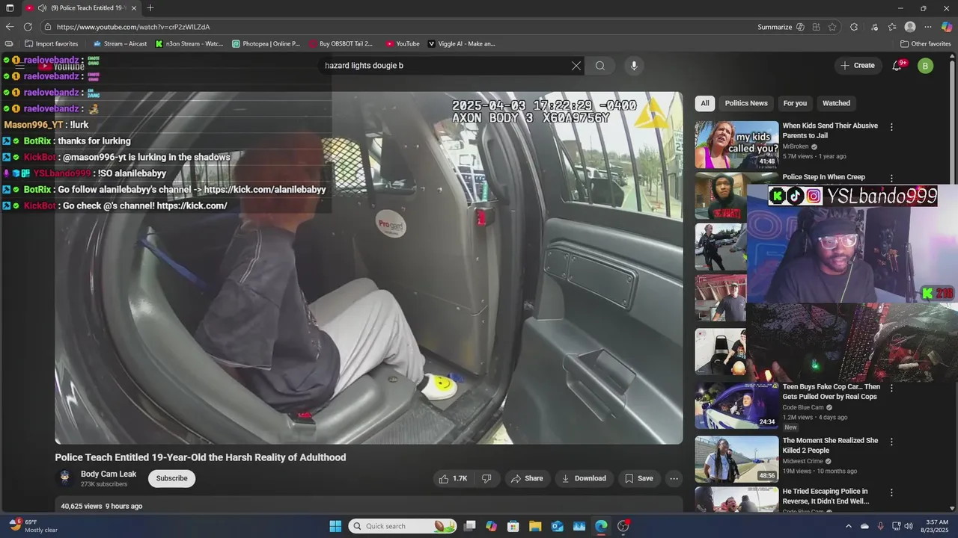Start voice search with the microphone icon
958x538 pixels.
click(x=634, y=66)
